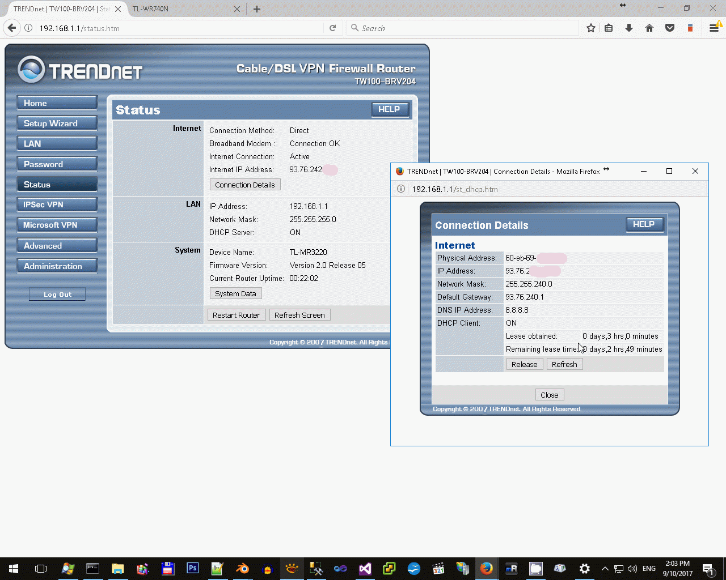This screenshot has width=726, height=580.
Task: Click the LAN IP Address value 192.168.1.1
Action: click(x=309, y=206)
